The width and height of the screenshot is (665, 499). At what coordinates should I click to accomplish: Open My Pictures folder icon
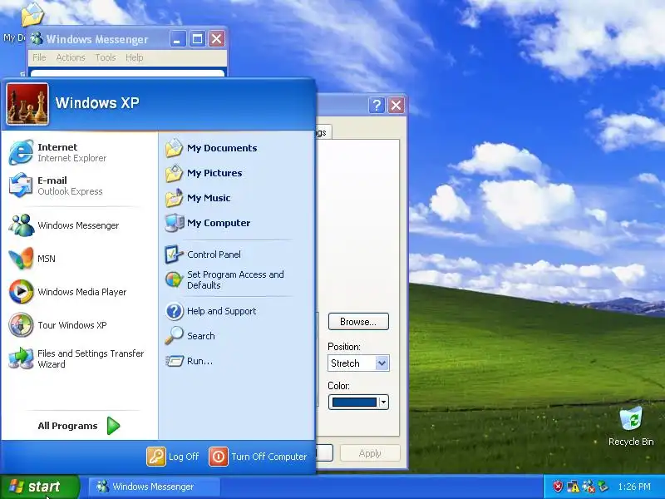click(174, 173)
